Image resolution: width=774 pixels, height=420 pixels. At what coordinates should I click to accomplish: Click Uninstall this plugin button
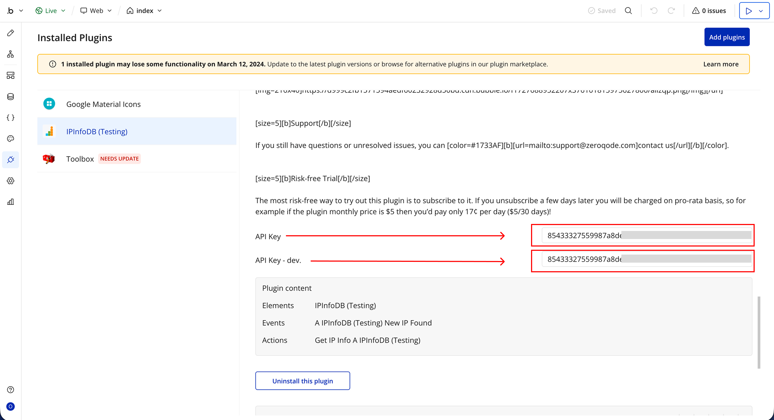(302, 381)
